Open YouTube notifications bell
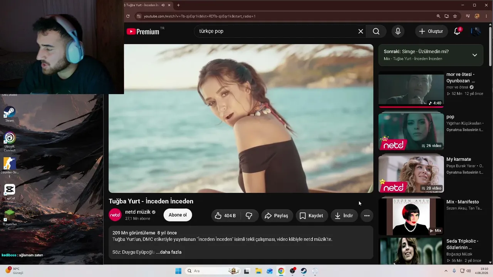Image resolution: width=493 pixels, height=277 pixels. tap(457, 31)
